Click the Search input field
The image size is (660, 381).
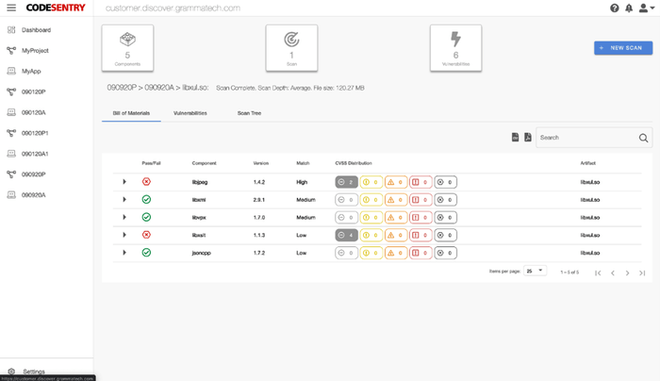pos(585,138)
